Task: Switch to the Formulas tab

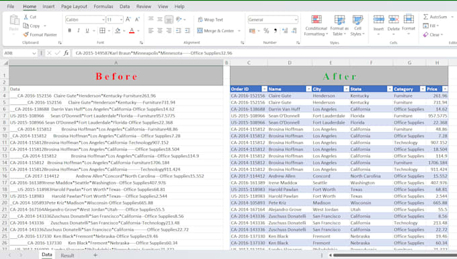Action: click(103, 6)
